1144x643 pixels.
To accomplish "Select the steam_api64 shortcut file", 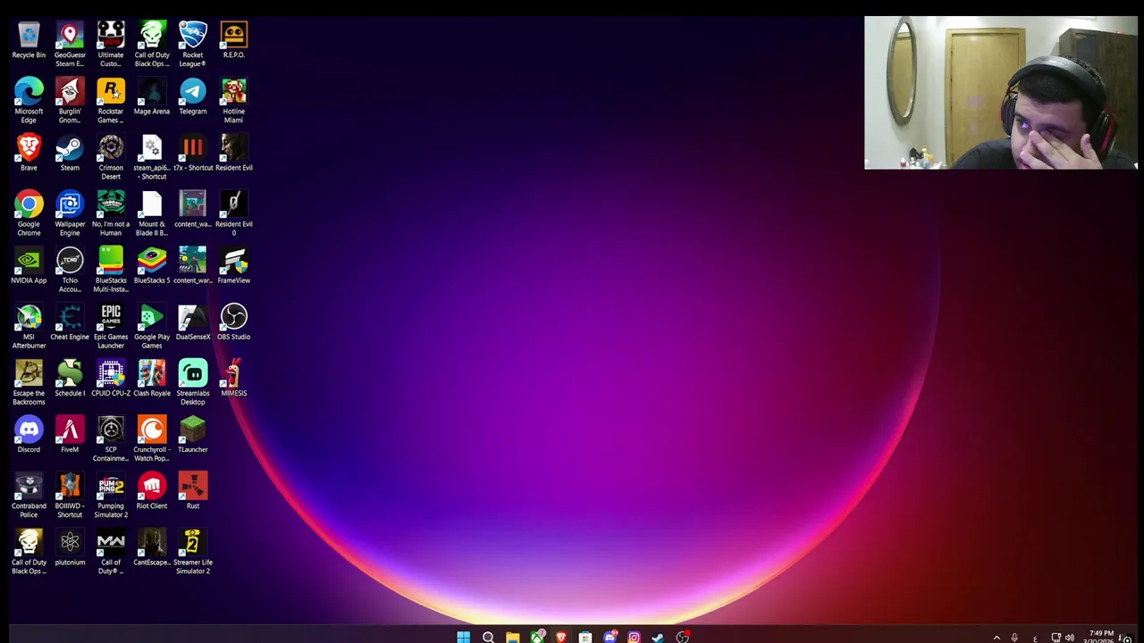I will 152,157.
